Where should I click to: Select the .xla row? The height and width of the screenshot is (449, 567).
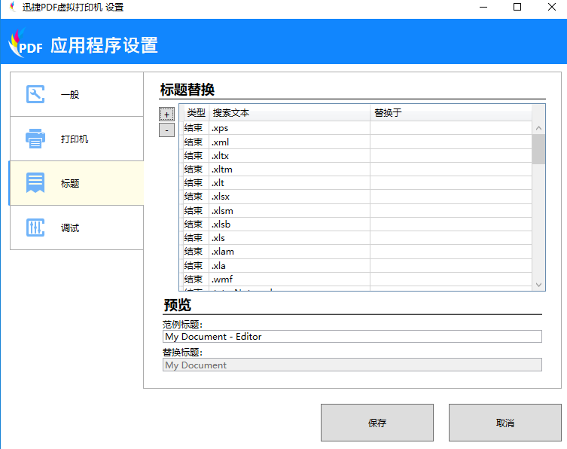coord(357,266)
